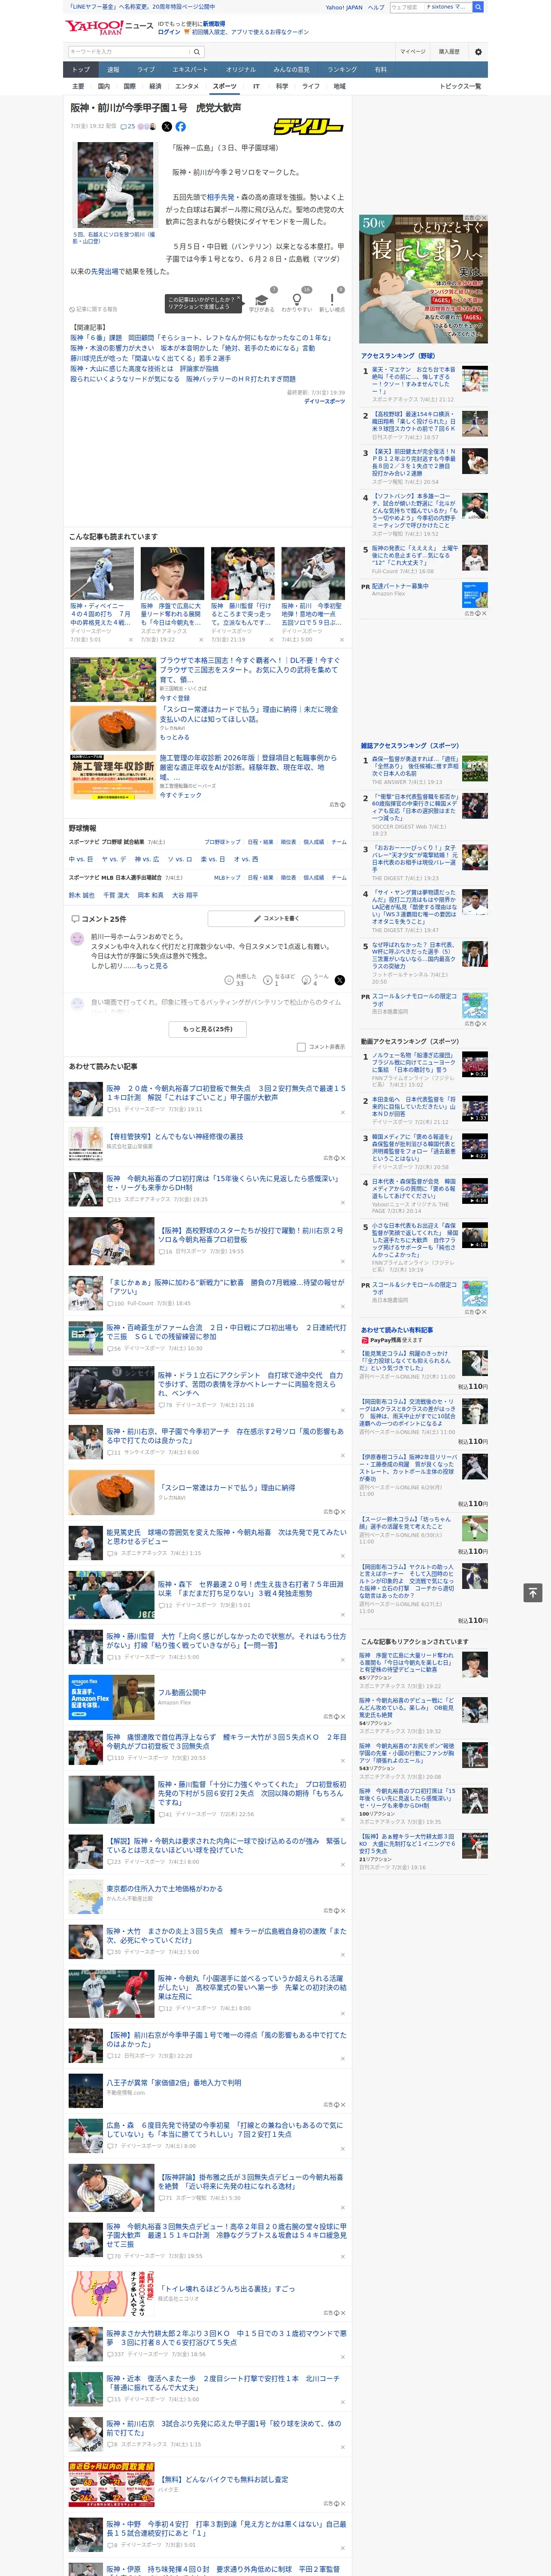Share the article on Facebook
Screen dimensions: 551x2576
click(x=181, y=127)
